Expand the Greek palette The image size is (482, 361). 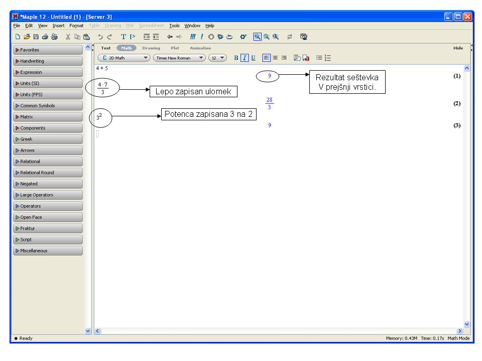pyautogui.click(x=48, y=139)
